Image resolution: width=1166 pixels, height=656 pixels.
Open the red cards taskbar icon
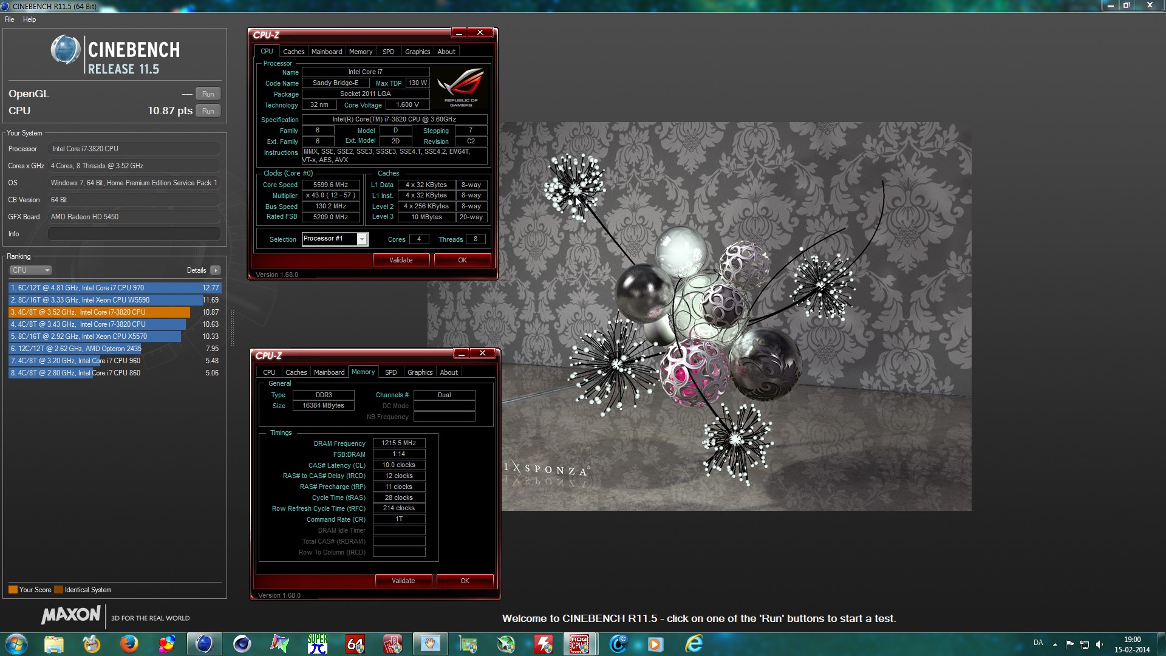[392, 644]
